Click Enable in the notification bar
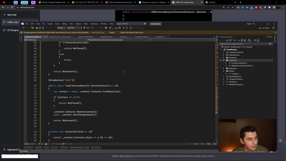 click(x=112, y=33)
